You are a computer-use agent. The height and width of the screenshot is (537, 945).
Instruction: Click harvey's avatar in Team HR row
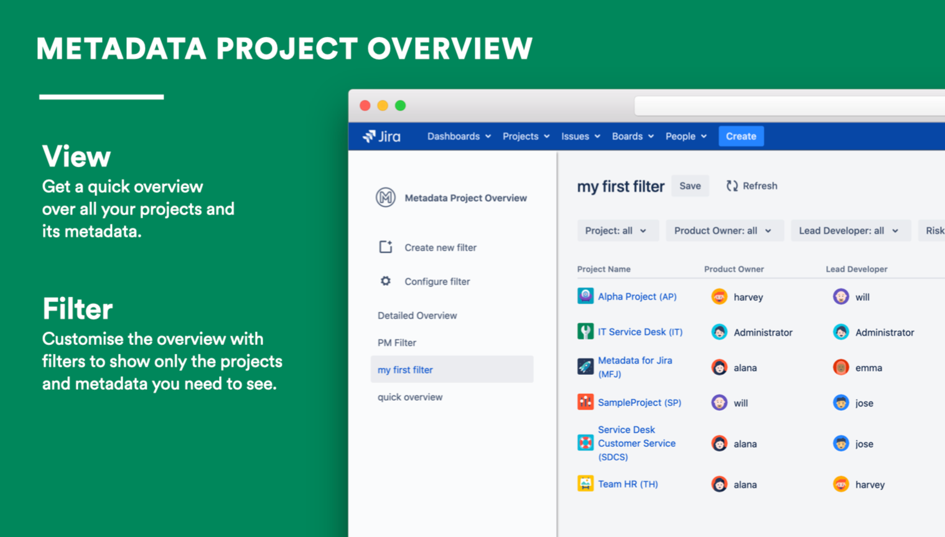point(841,484)
